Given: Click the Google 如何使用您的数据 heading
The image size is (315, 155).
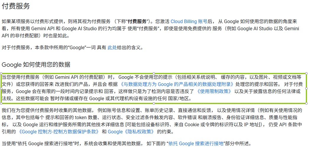Looking at the screenshot, I should (x=36, y=65).
